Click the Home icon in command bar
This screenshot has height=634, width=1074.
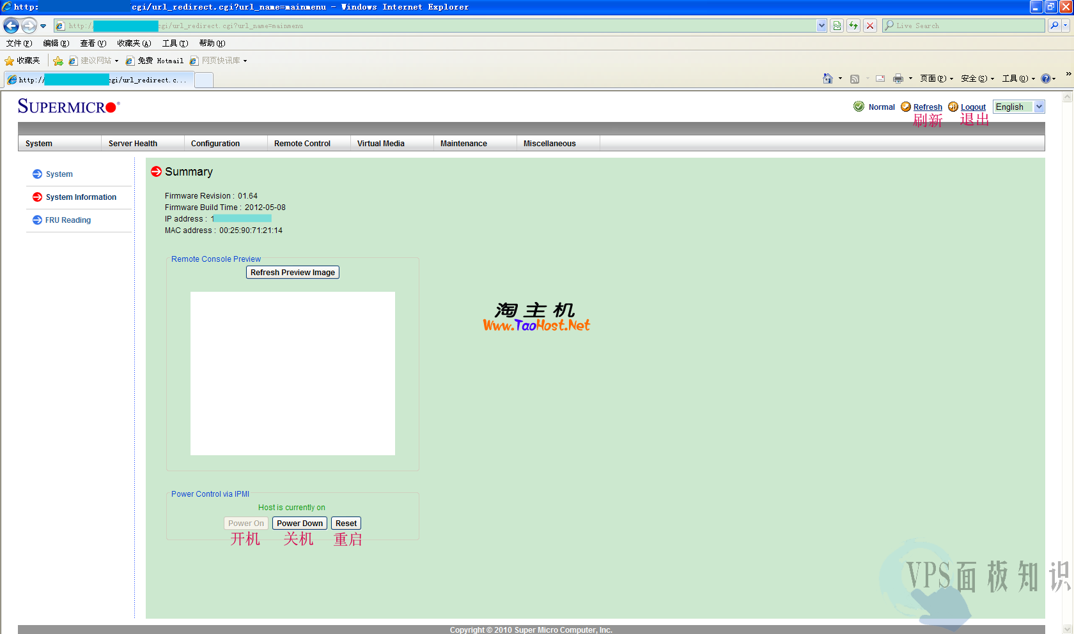828,79
